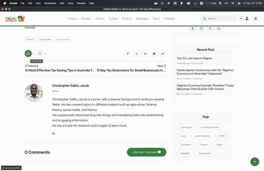Go to the Previous article link
This screenshot has height=171, width=264.
click(x=32, y=66)
